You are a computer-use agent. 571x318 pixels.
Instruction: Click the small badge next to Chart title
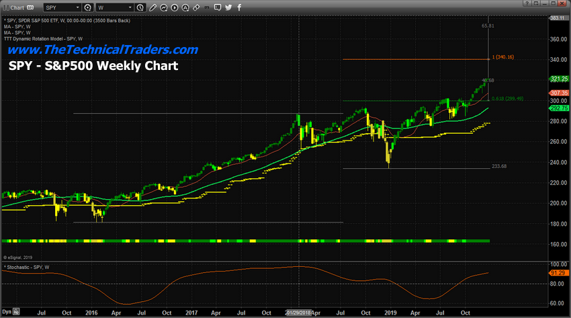point(29,7)
